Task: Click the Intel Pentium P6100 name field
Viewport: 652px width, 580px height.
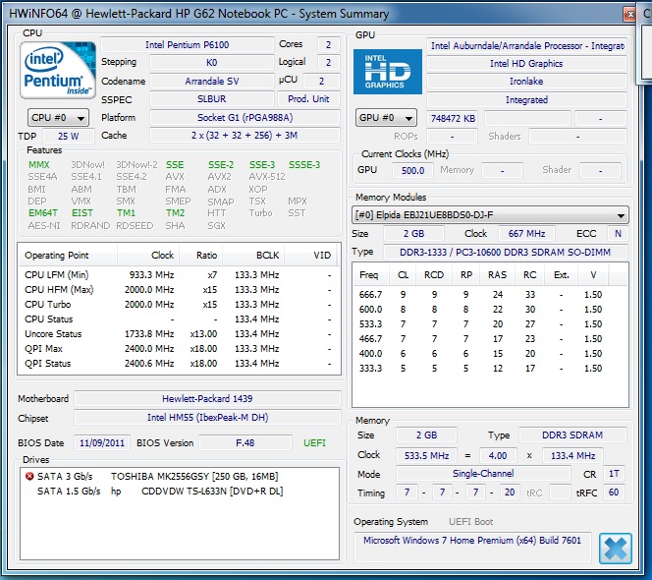Action: [188, 44]
